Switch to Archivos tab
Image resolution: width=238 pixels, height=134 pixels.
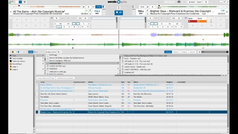(x=168, y=52)
